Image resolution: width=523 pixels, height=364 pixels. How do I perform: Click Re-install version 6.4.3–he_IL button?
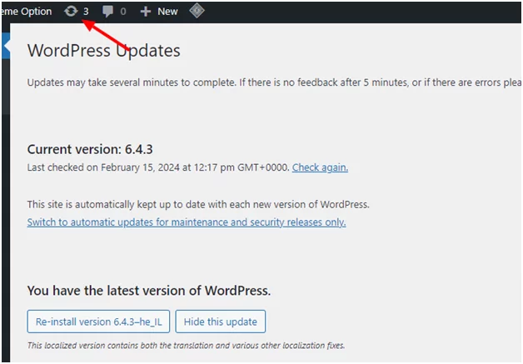98,322
